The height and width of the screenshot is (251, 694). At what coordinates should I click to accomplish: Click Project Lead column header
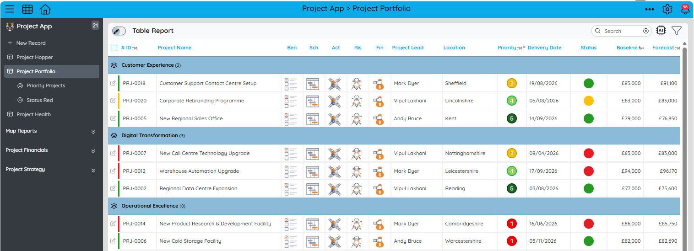[407, 48]
